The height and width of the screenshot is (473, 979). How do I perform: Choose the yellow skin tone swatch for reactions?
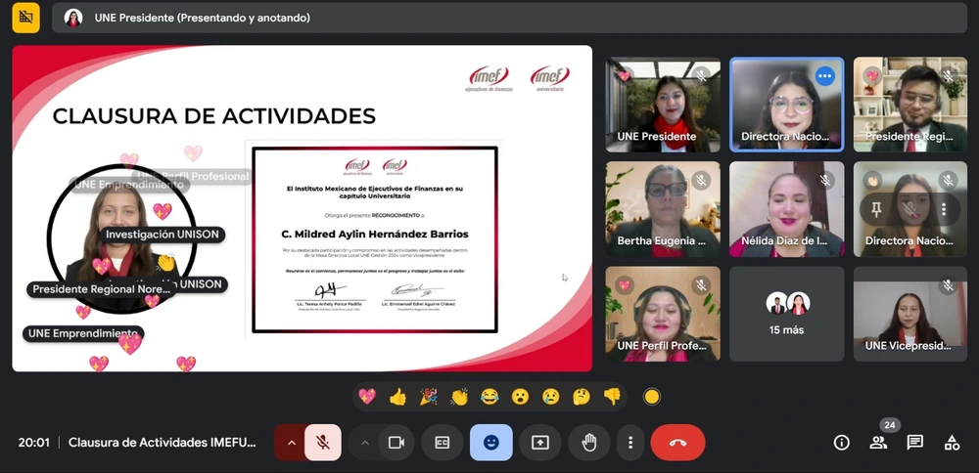point(651,397)
